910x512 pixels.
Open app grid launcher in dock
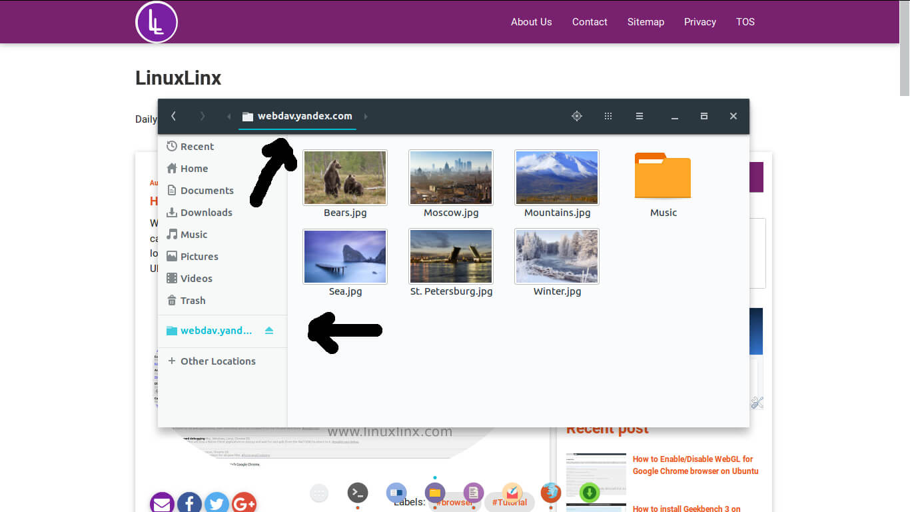[x=319, y=493]
